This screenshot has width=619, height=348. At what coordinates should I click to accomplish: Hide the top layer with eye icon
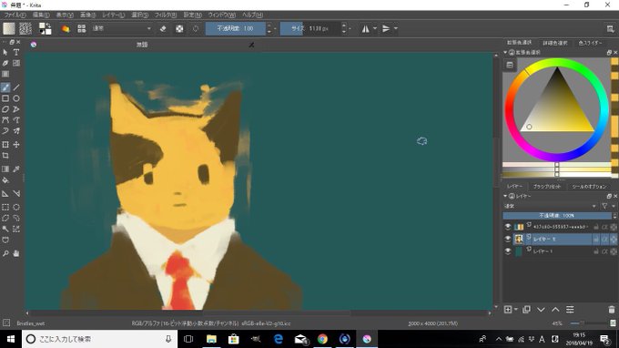point(508,227)
